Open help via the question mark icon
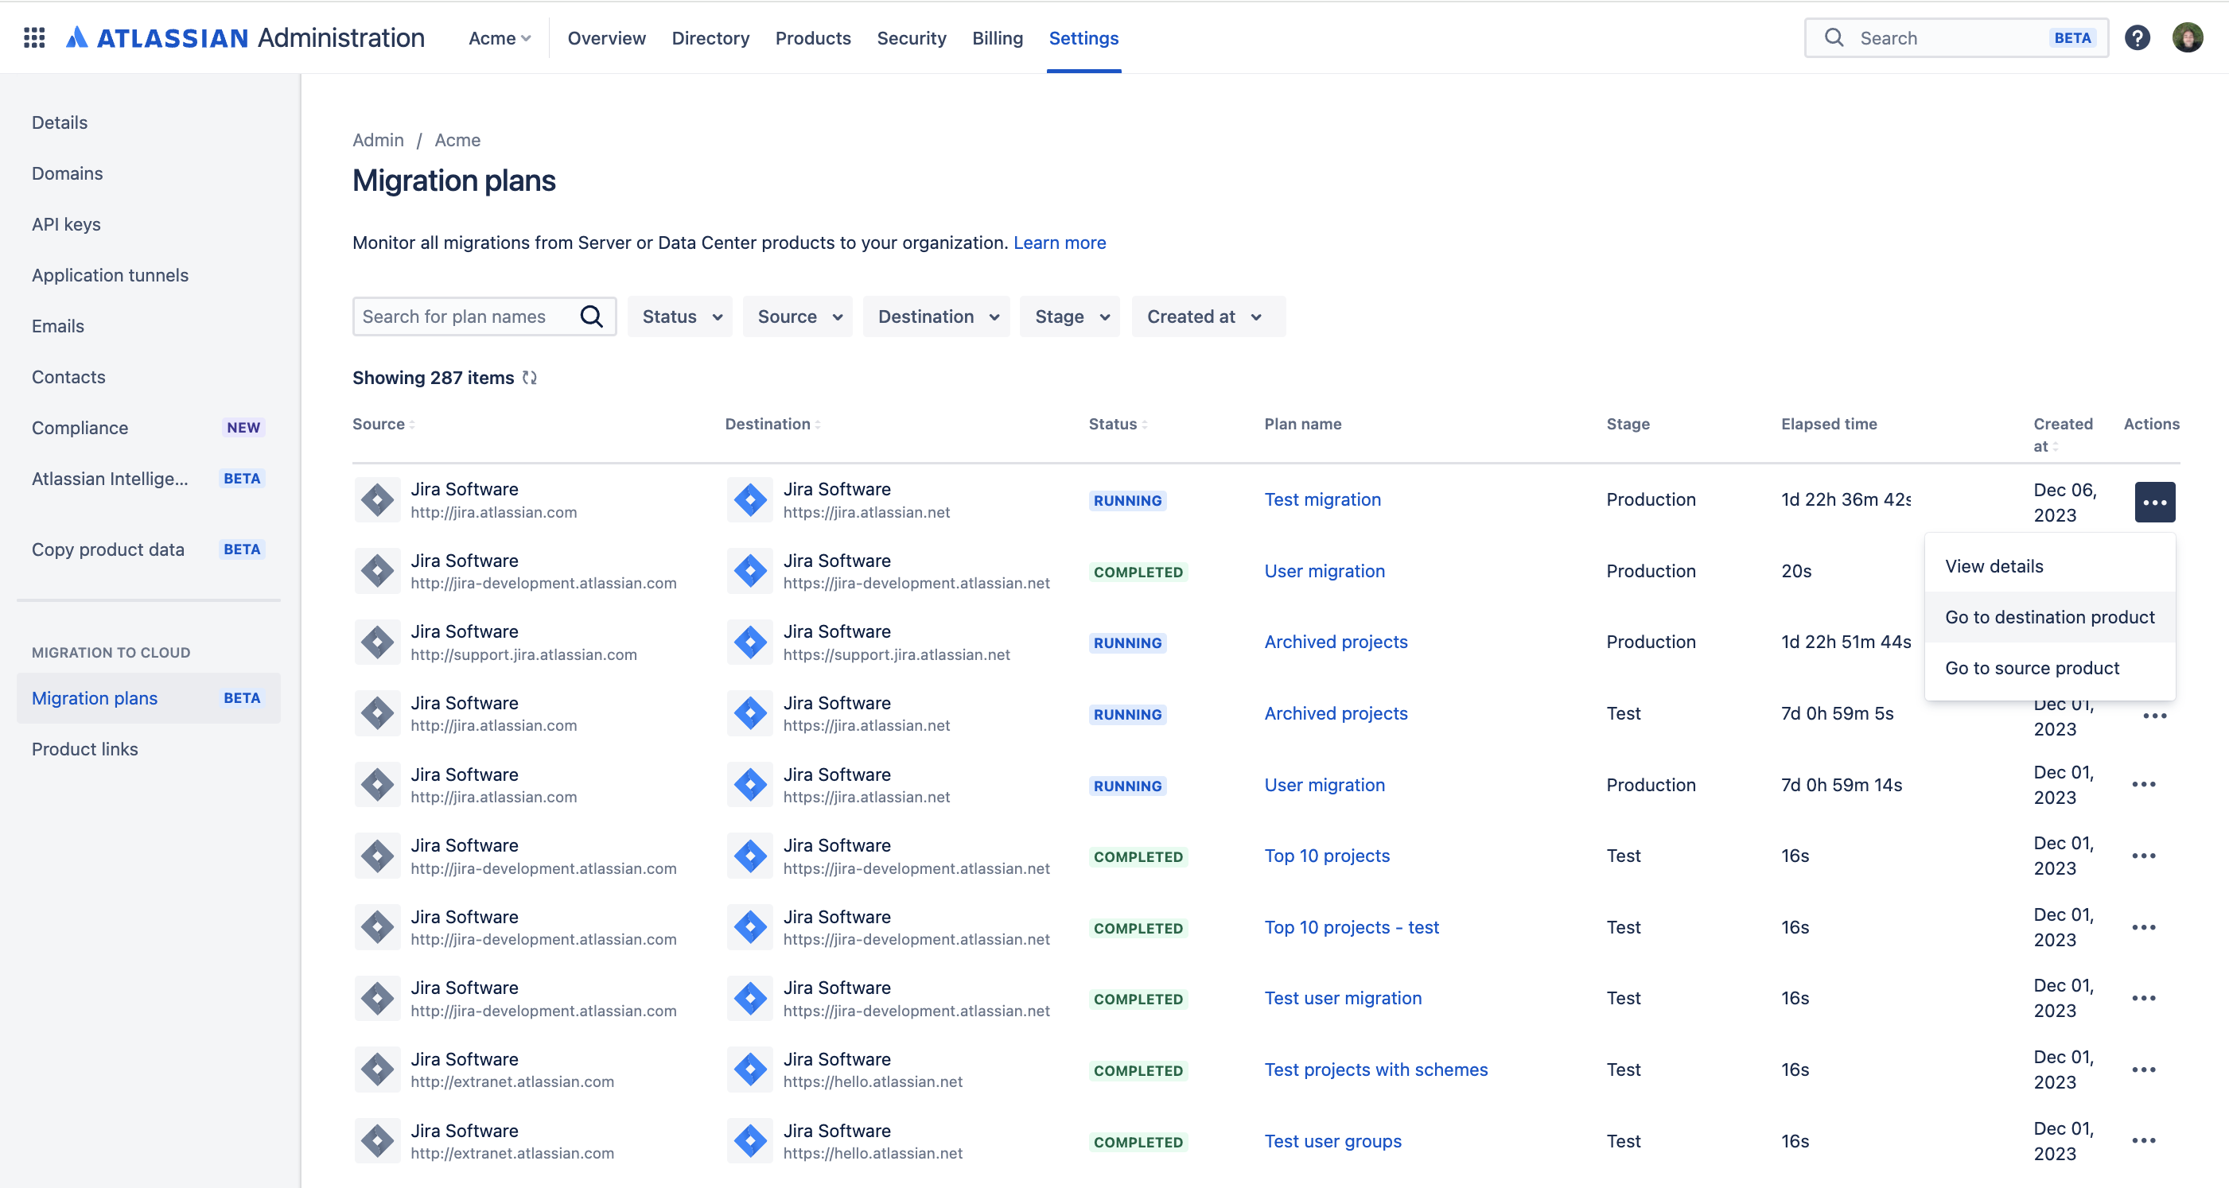 [2138, 37]
